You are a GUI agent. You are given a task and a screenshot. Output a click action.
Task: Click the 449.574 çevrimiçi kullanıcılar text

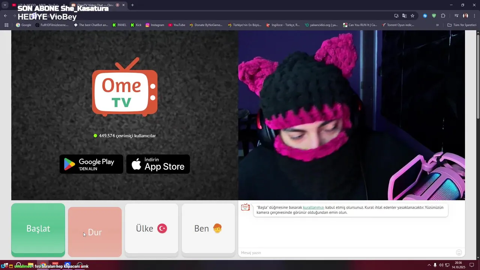[127, 136]
